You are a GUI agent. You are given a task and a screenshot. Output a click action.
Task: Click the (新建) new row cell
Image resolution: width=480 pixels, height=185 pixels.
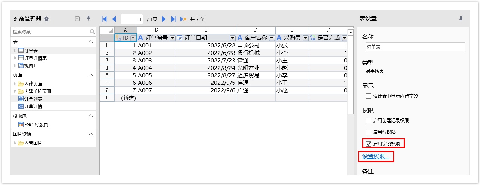click(x=126, y=98)
